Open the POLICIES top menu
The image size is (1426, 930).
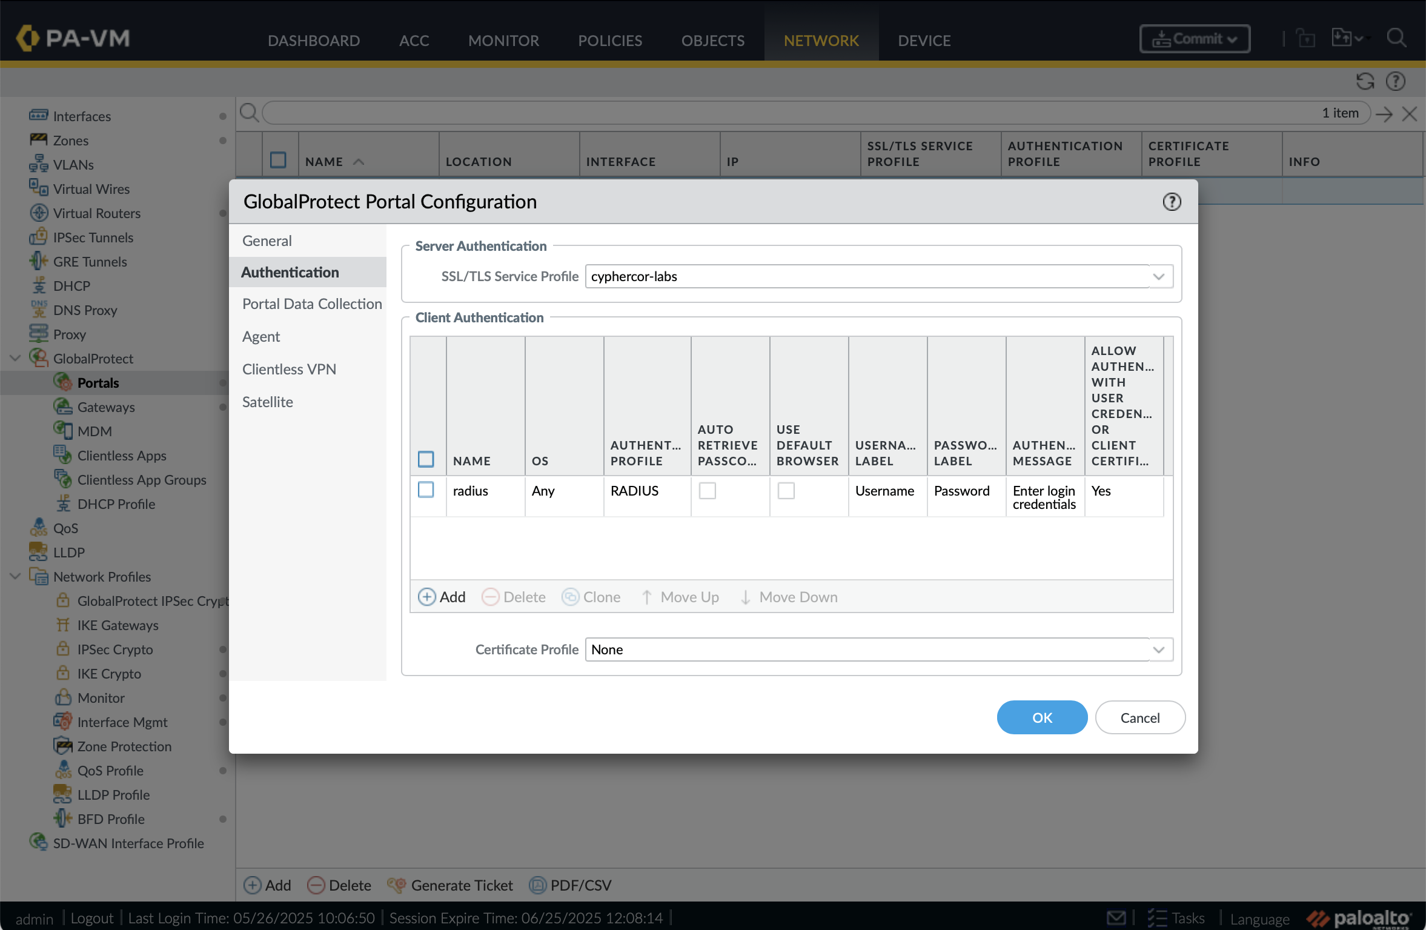pyautogui.click(x=609, y=41)
